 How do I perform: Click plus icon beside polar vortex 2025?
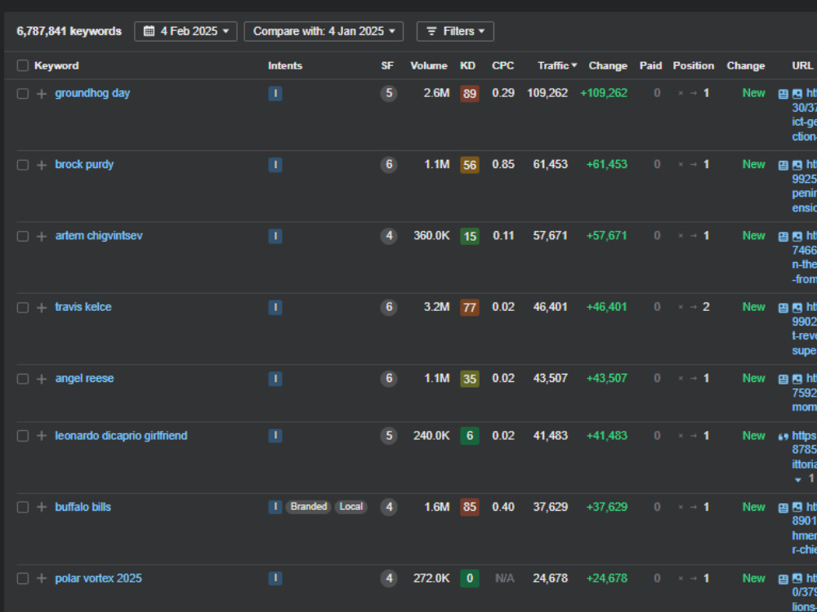pyautogui.click(x=42, y=579)
